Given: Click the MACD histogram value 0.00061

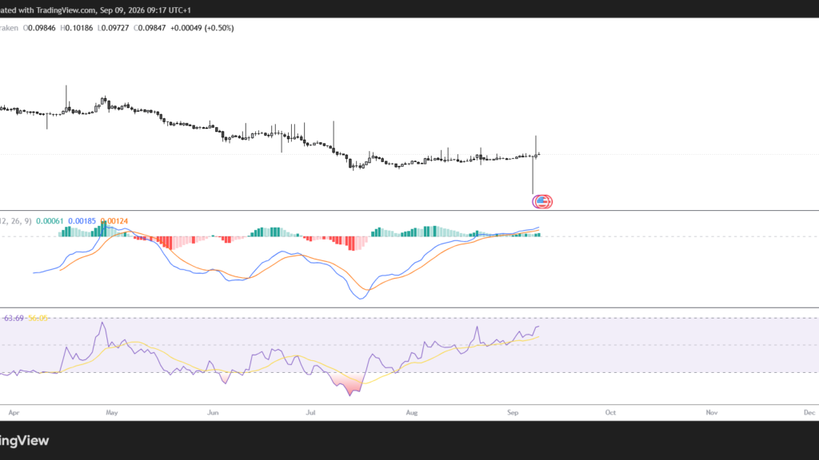Looking at the screenshot, I should [50, 221].
